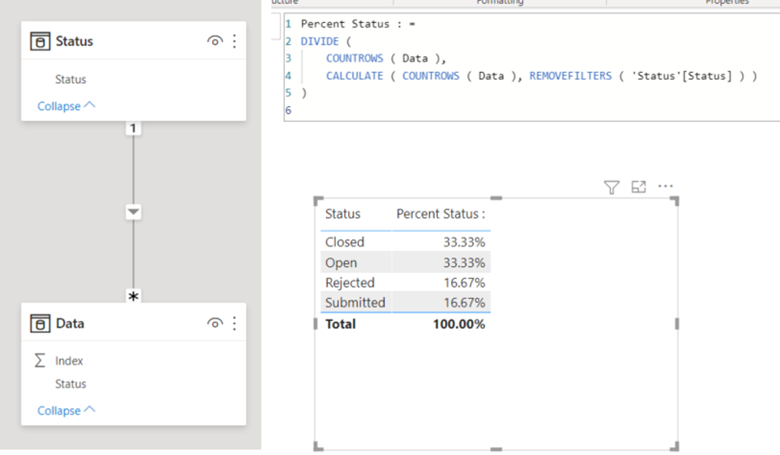
Task: Open the visual filter funnel icon
Action: 612,187
